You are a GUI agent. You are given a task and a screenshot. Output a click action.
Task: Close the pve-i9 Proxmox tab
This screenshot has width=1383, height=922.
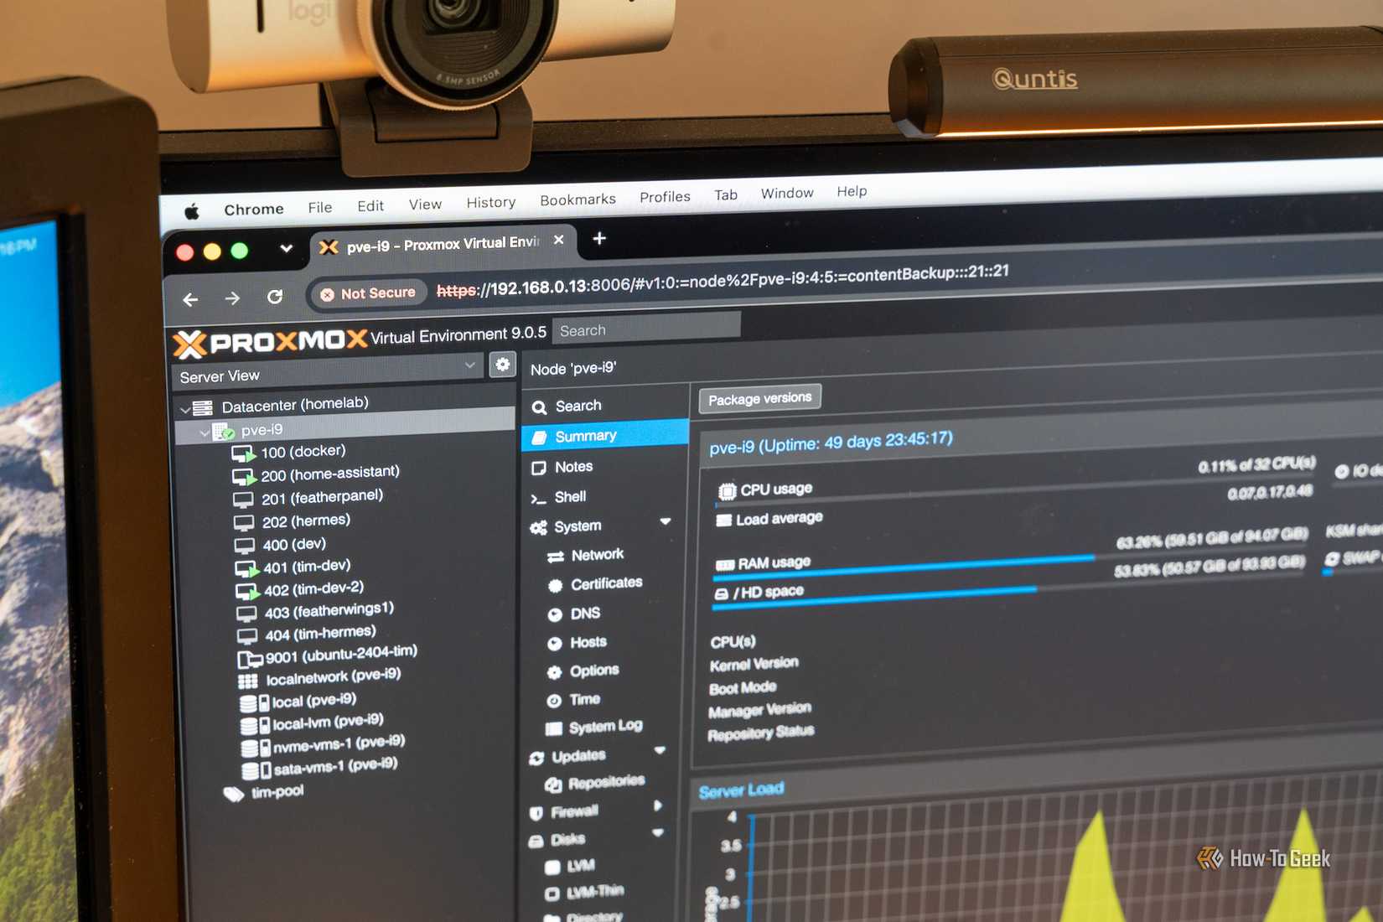click(x=558, y=240)
